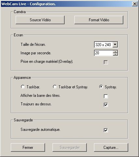Open the Capture... dialog
Viewport: 139px width, 157px height.
click(111, 148)
